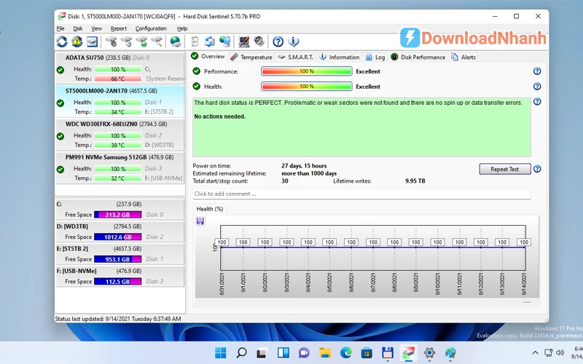The image size is (583, 364).
Task: Open Microsoft Store from taskbar
Action: pyautogui.click(x=367, y=352)
